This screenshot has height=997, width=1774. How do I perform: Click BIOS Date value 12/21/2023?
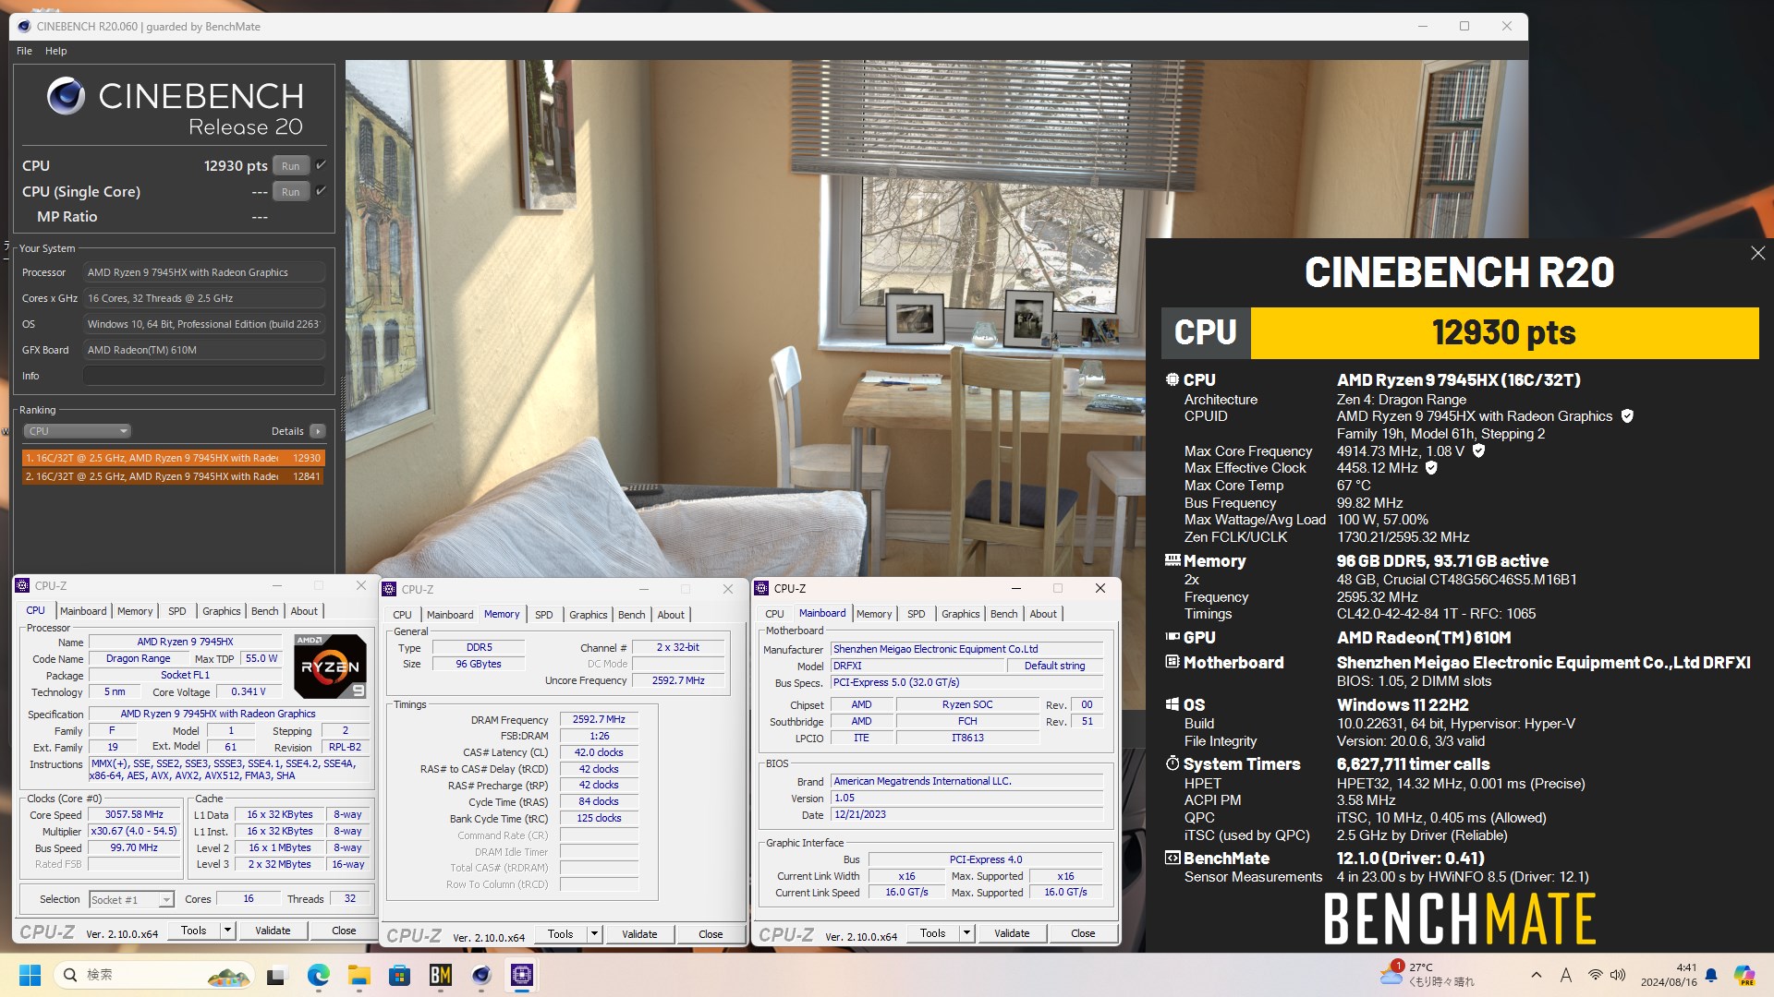click(966, 814)
